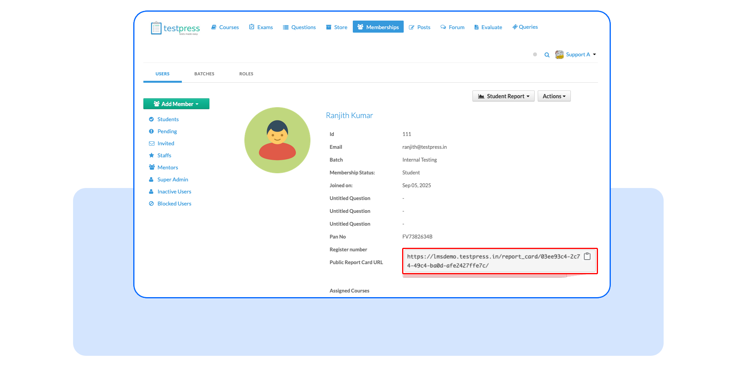Click the gray status dot indicator

pyautogui.click(x=535, y=55)
